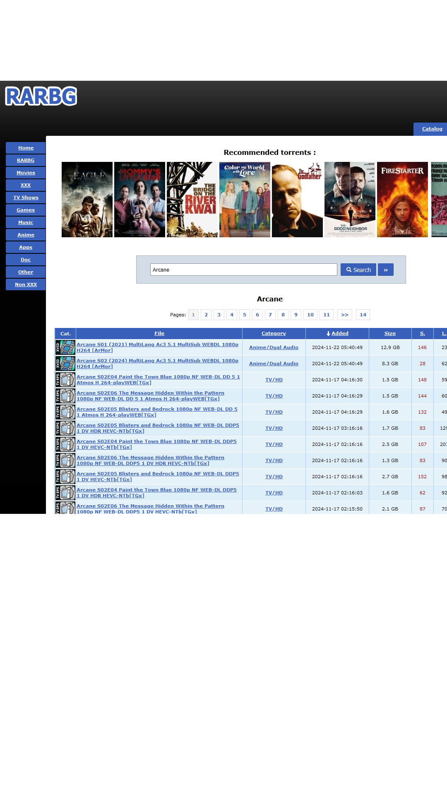The height and width of the screenshot is (795, 447).
Task: Click seeders count 152
Action: click(x=422, y=477)
